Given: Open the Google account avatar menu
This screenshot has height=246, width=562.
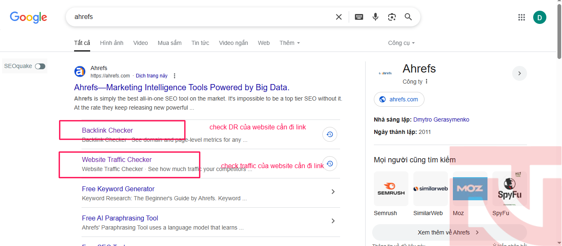Looking at the screenshot, I should click(540, 17).
